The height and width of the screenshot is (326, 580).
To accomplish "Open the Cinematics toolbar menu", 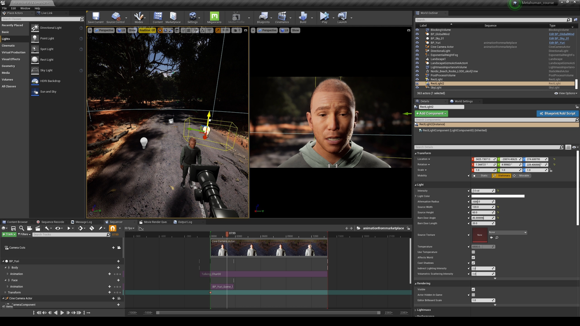I will [x=282, y=17].
